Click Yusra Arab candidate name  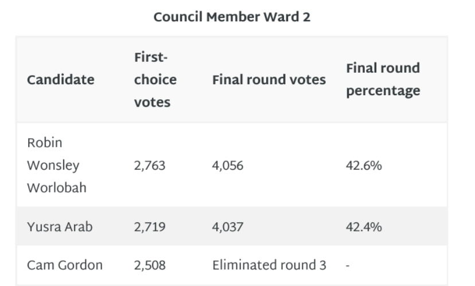(60, 227)
